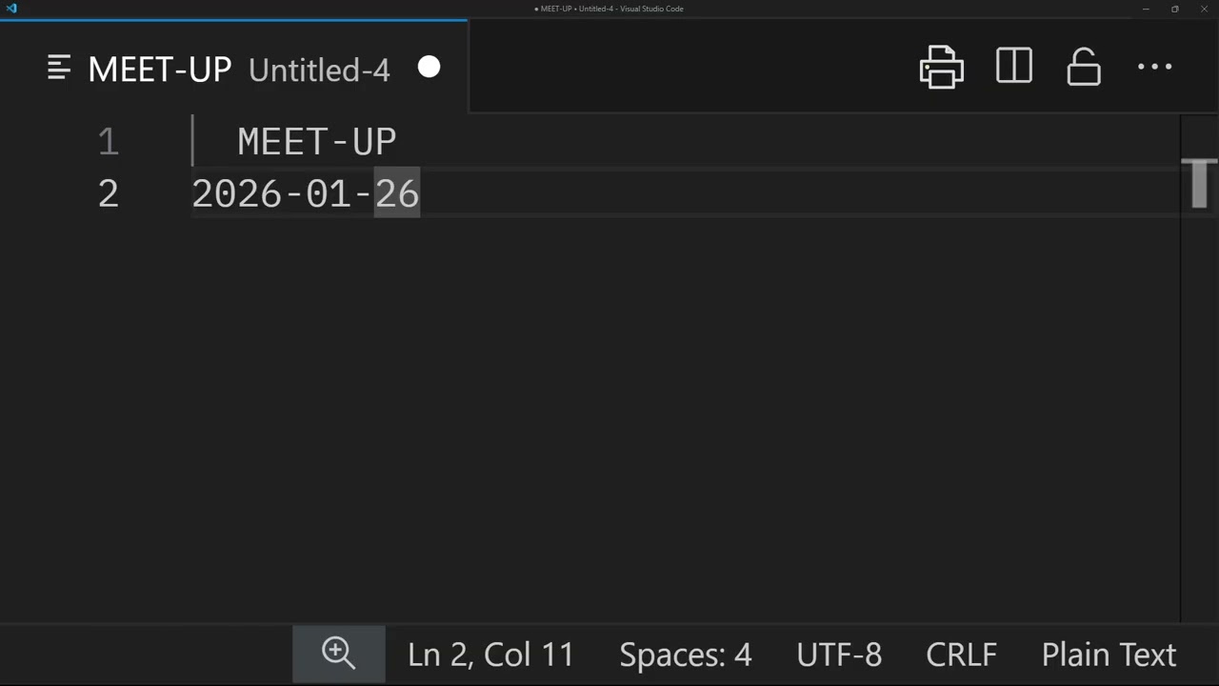Viewport: 1219px width, 686px height.
Task: Click the VS Code logo icon
Action: click(x=11, y=9)
